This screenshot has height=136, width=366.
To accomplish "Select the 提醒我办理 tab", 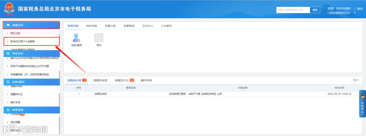I will pyautogui.click(x=77, y=80).
